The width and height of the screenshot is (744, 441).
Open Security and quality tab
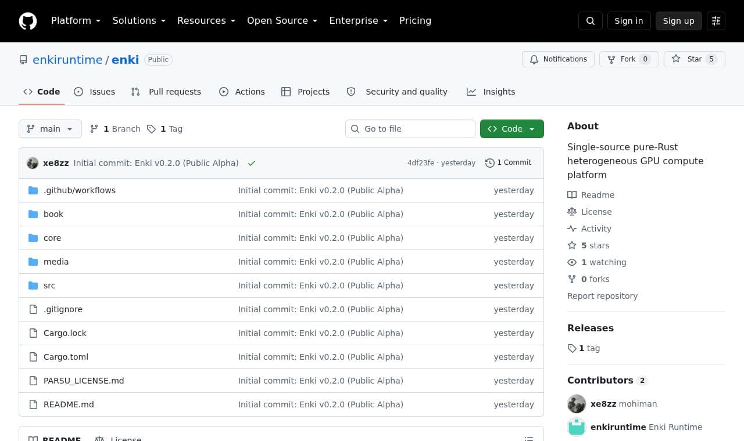[x=398, y=92]
